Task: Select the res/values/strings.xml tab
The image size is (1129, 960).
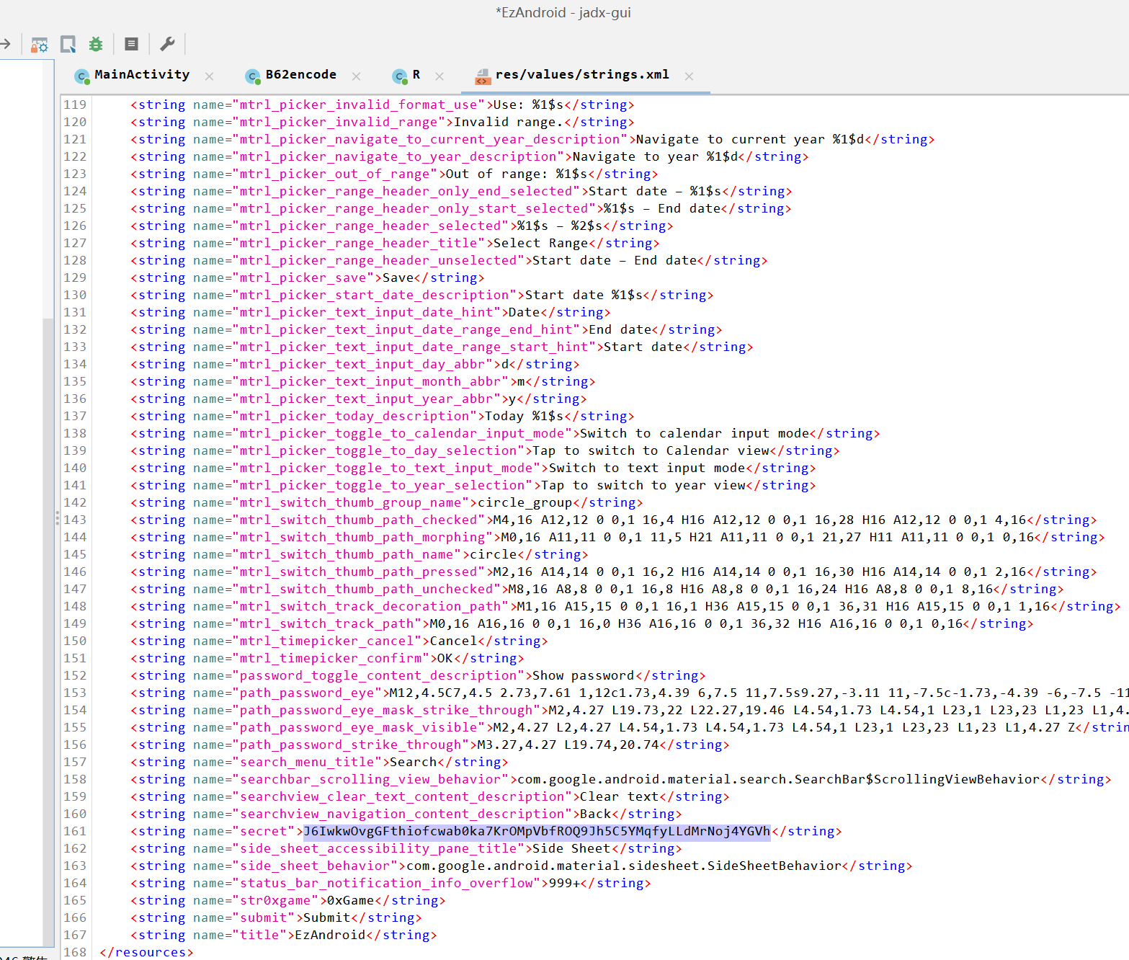Action: tap(581, 75)
